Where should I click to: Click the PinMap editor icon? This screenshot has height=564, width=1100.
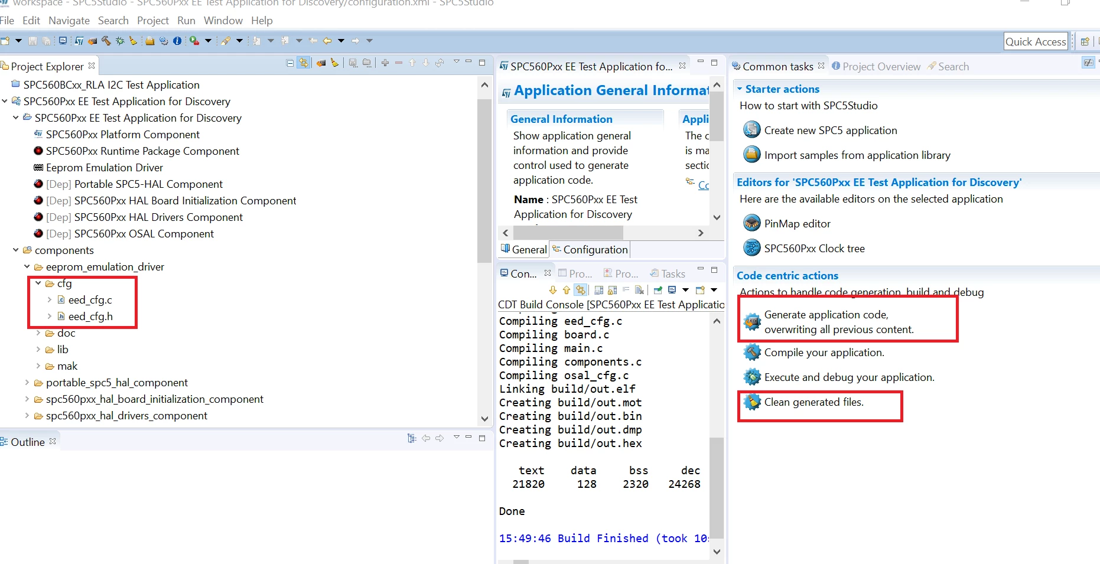point(751,223)
